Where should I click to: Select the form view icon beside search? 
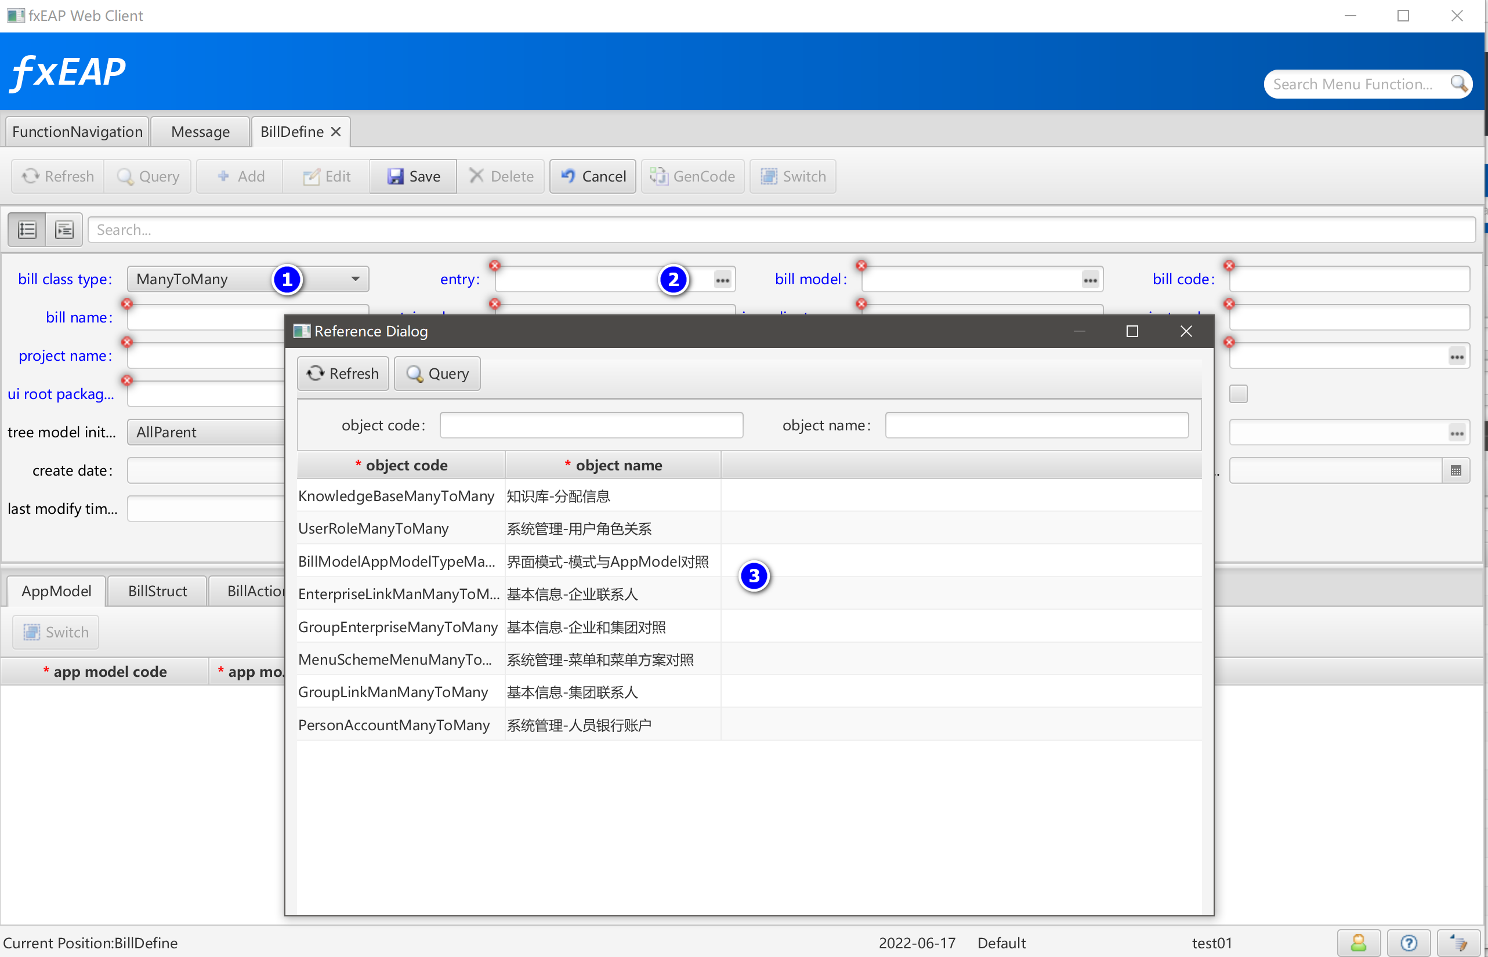point(64,230)
